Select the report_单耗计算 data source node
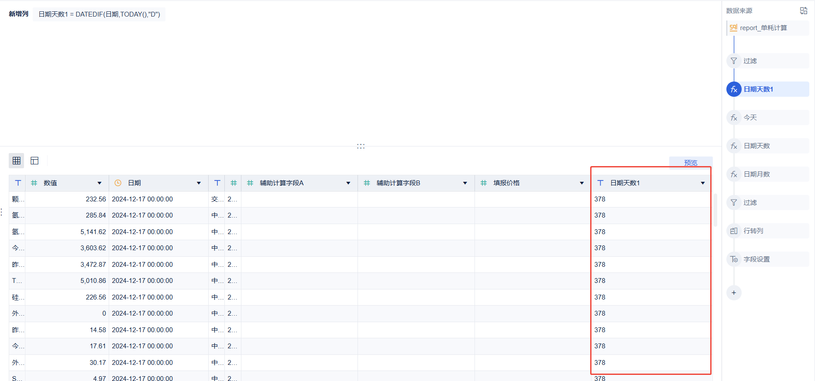Image resolution: width=815 pixels, height=381 pixels. click(767, 28)
